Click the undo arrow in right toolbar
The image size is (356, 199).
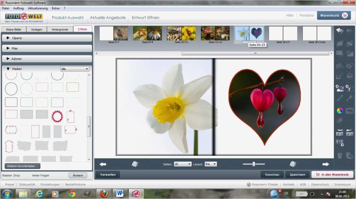click(340, 31)
